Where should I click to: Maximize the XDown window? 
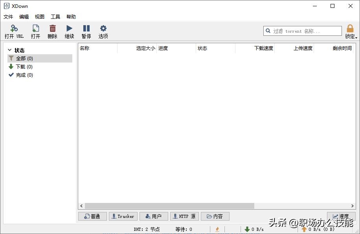pyautogui.click(x=332, y=6)
